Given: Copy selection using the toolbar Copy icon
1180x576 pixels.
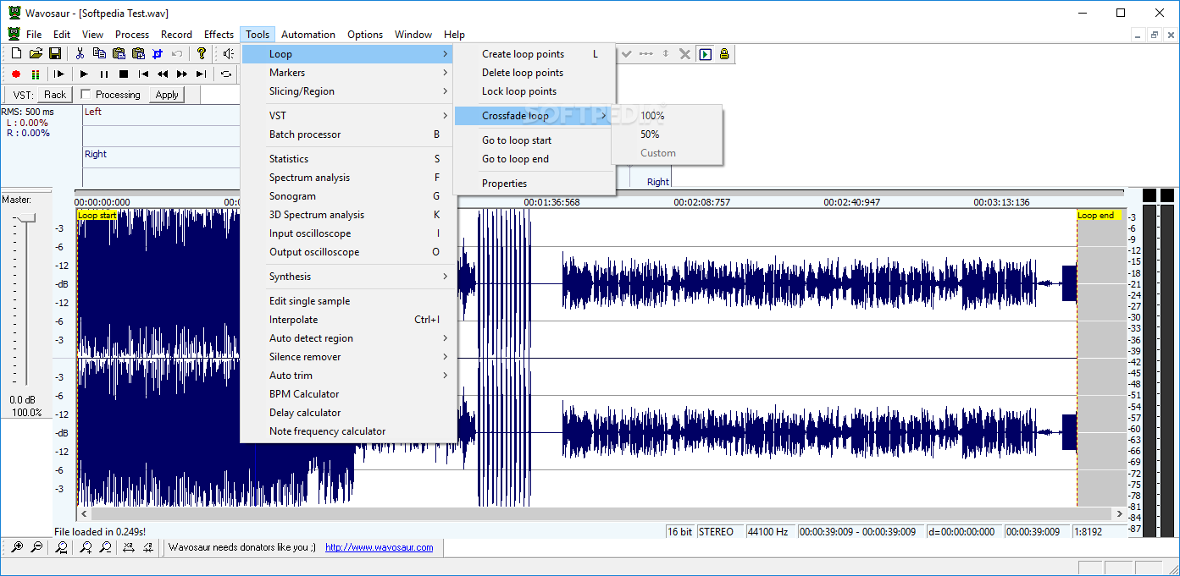Looking at the screenshot, I should (x=99, y=53).
